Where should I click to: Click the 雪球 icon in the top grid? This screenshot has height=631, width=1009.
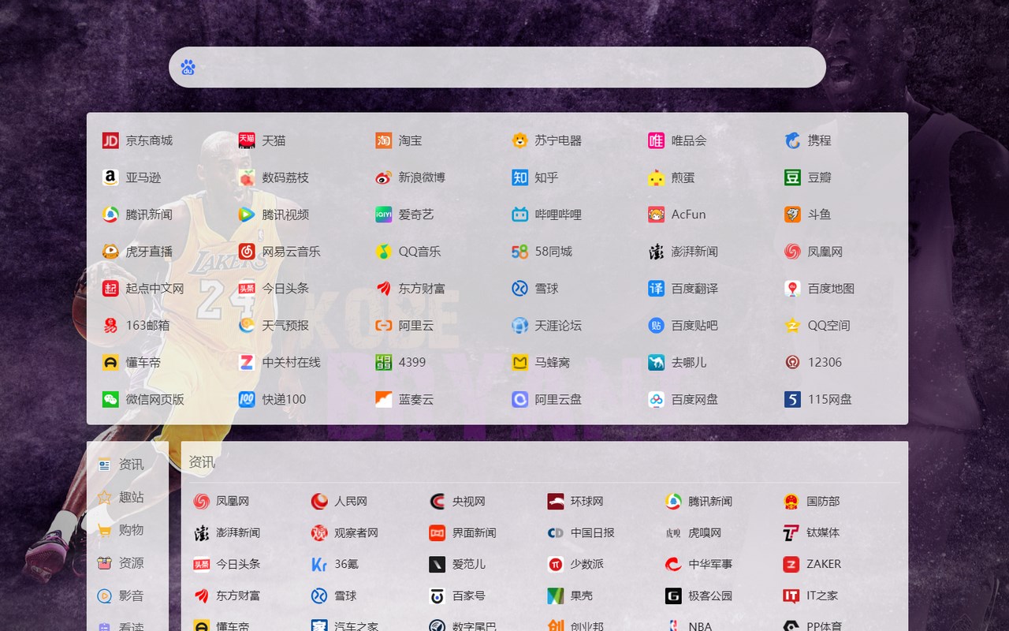519,289
